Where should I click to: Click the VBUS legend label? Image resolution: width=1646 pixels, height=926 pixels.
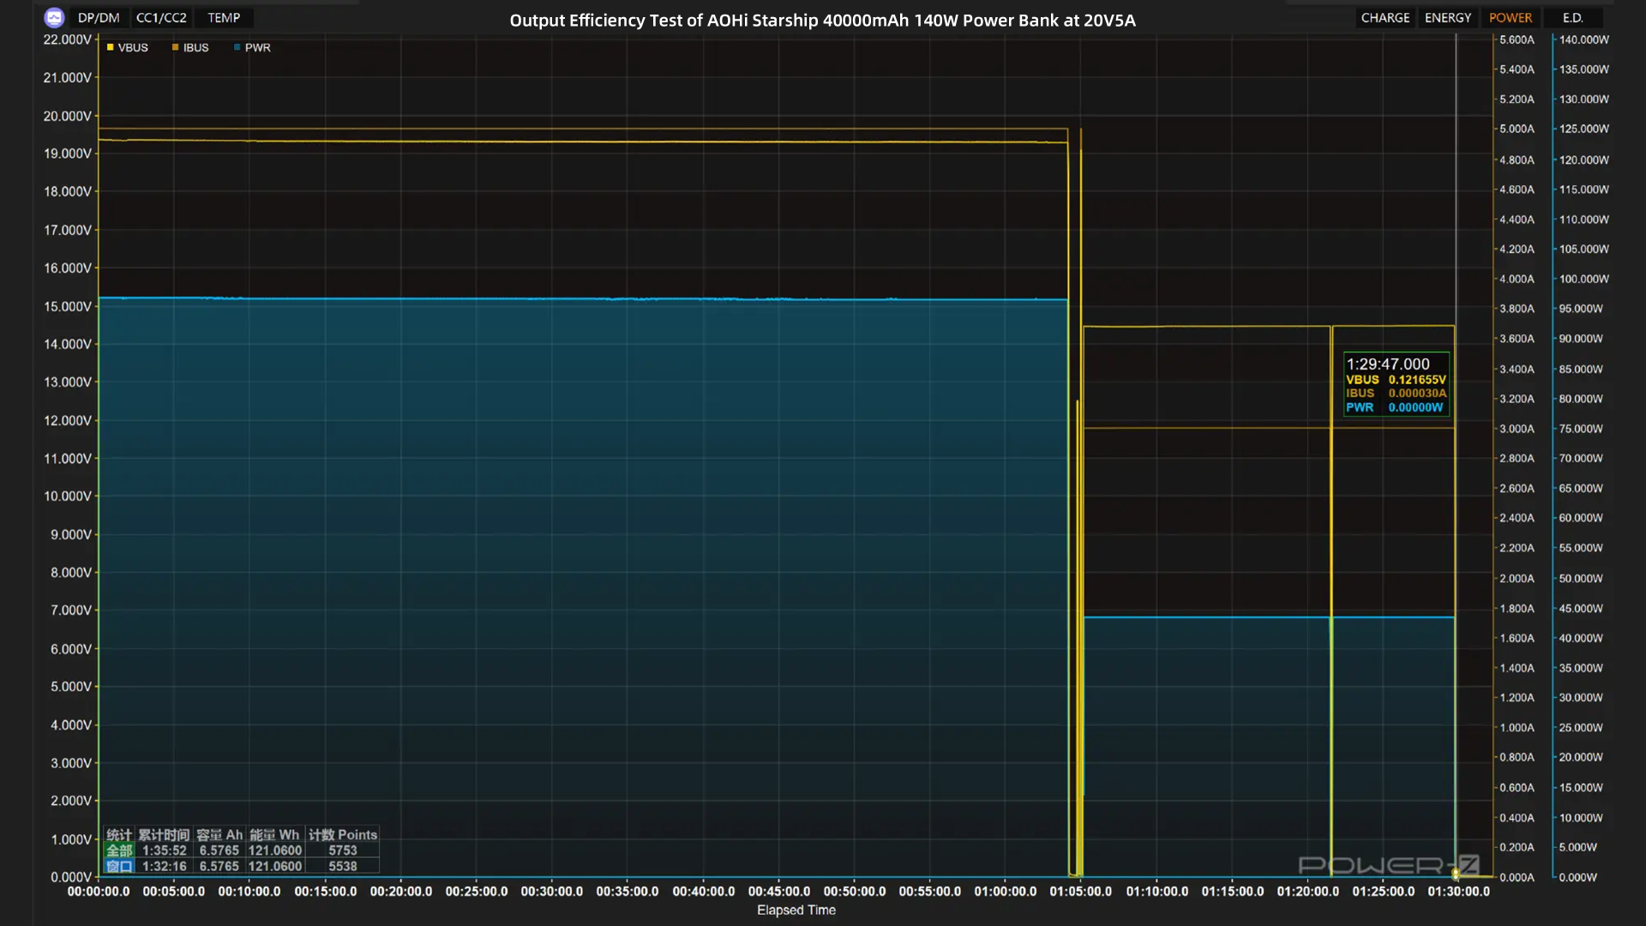click(x=133, y=47)
